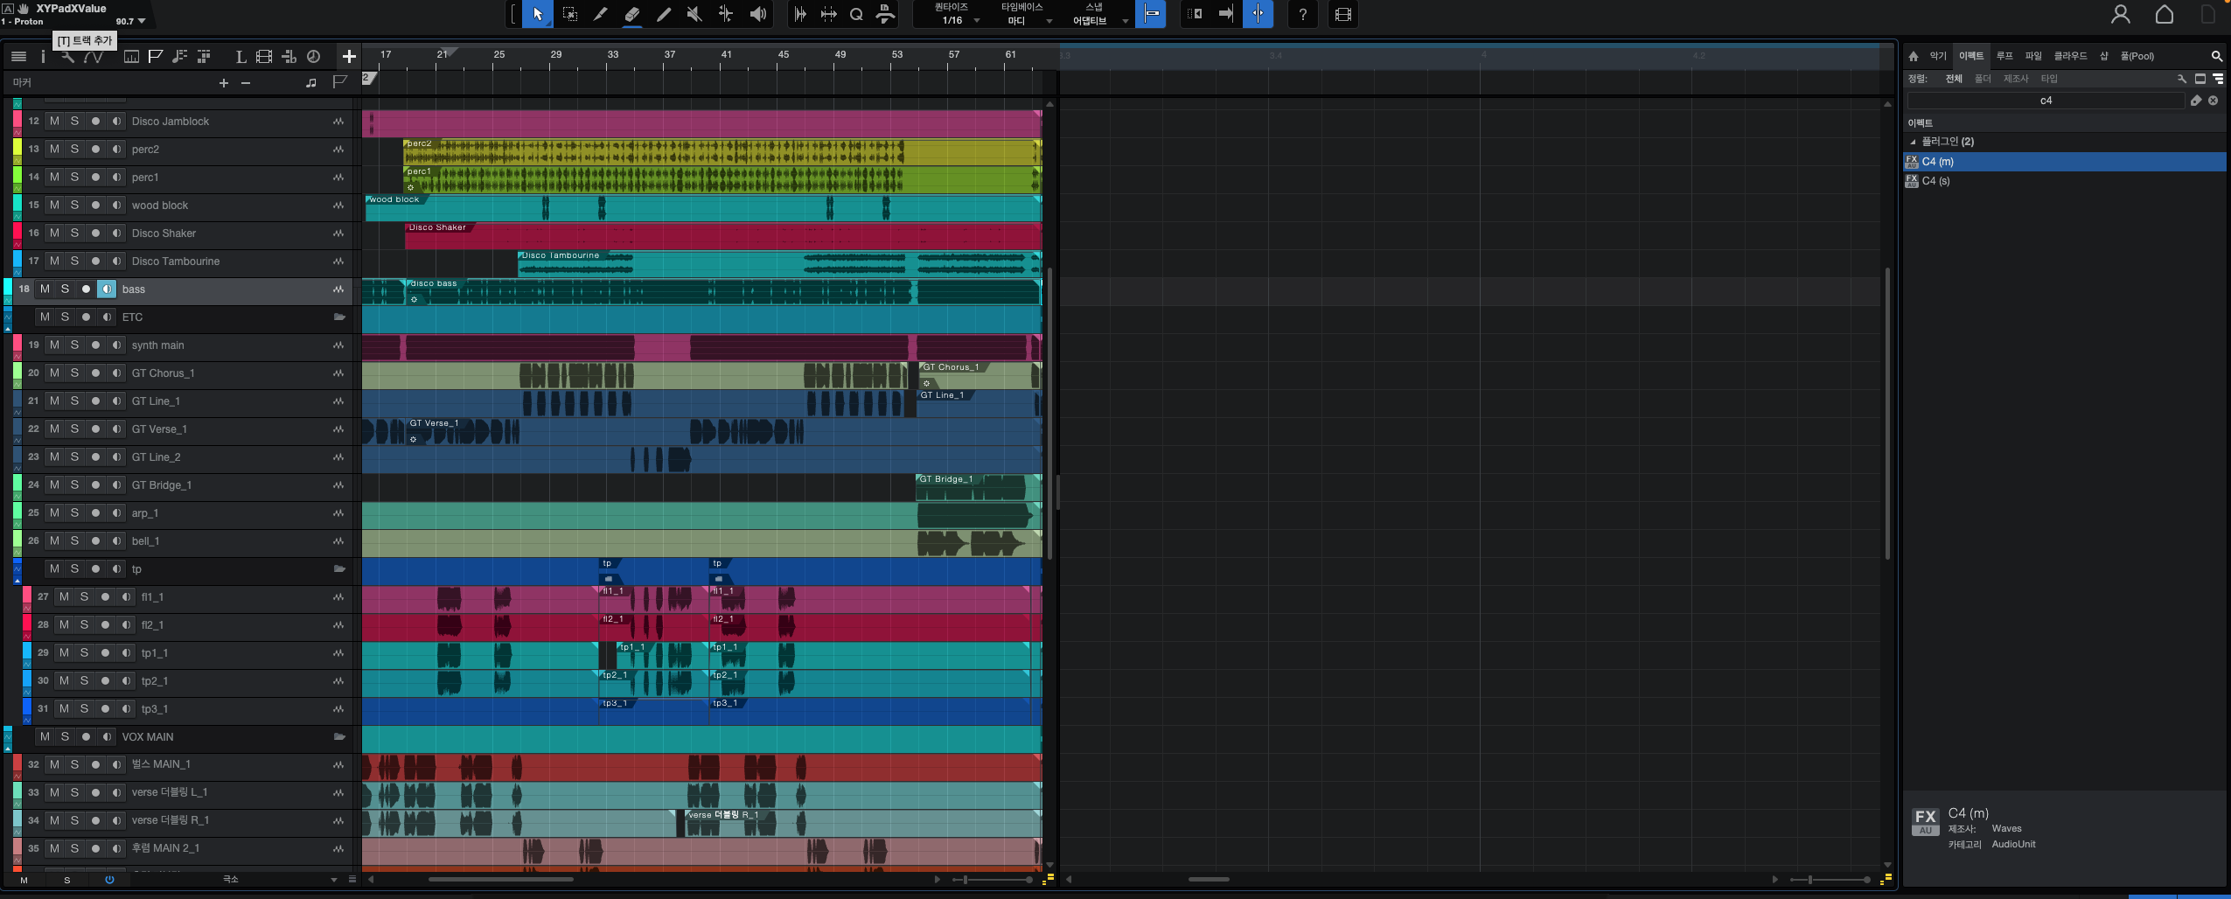Switch to the 루프 browser tab

(2004, 56)
